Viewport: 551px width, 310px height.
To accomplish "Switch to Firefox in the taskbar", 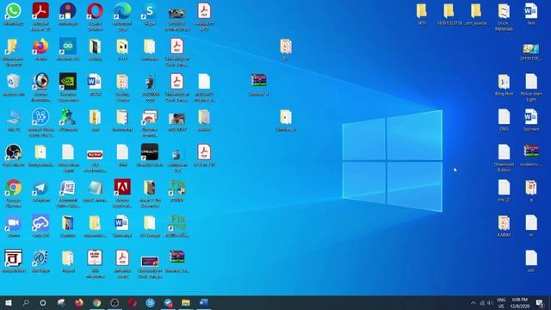I will click(x=78, y=302).
